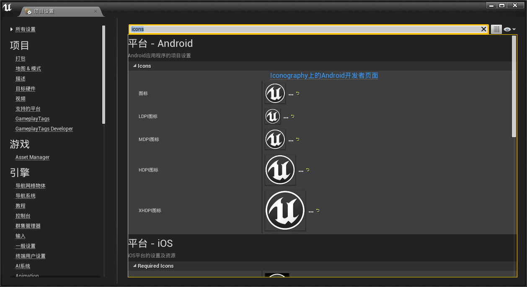The width and height of the screenshot is (527, 287).
Task: Click the ellipsis button next to HDPI图标
Action: click(301, 171)
